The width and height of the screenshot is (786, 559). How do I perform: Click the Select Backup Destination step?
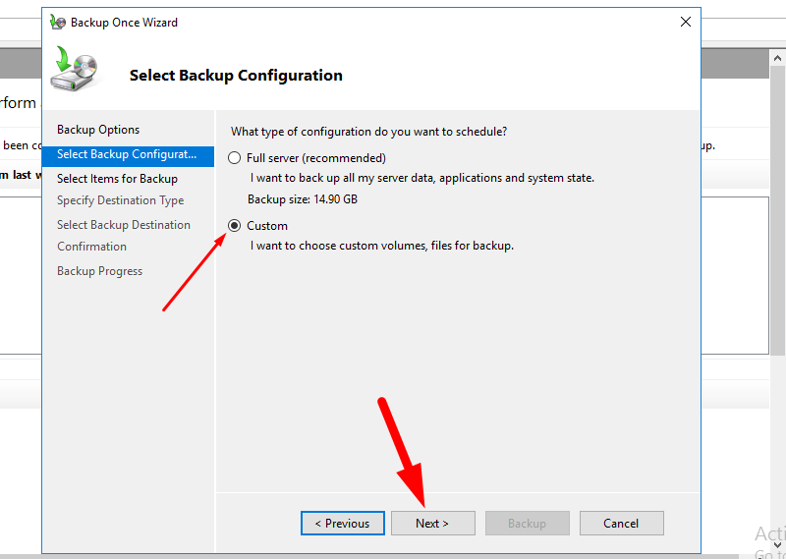click(x=124, y=225)
